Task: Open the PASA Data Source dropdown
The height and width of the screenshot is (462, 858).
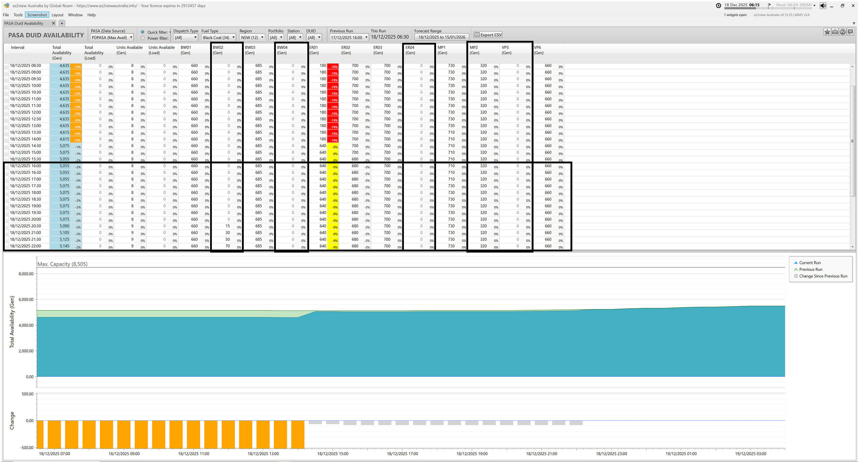Action: [112, 38]
